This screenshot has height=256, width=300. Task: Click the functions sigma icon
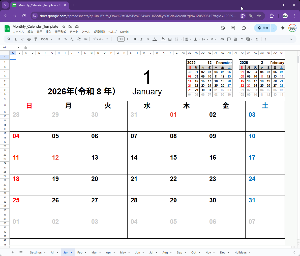[257, 39]
